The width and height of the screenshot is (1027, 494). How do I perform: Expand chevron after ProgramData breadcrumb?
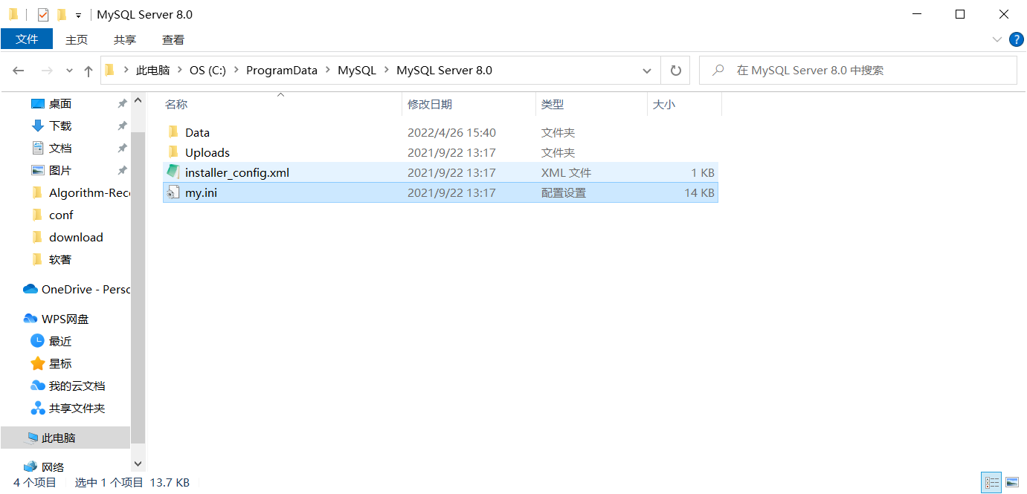tap(328, 71)
